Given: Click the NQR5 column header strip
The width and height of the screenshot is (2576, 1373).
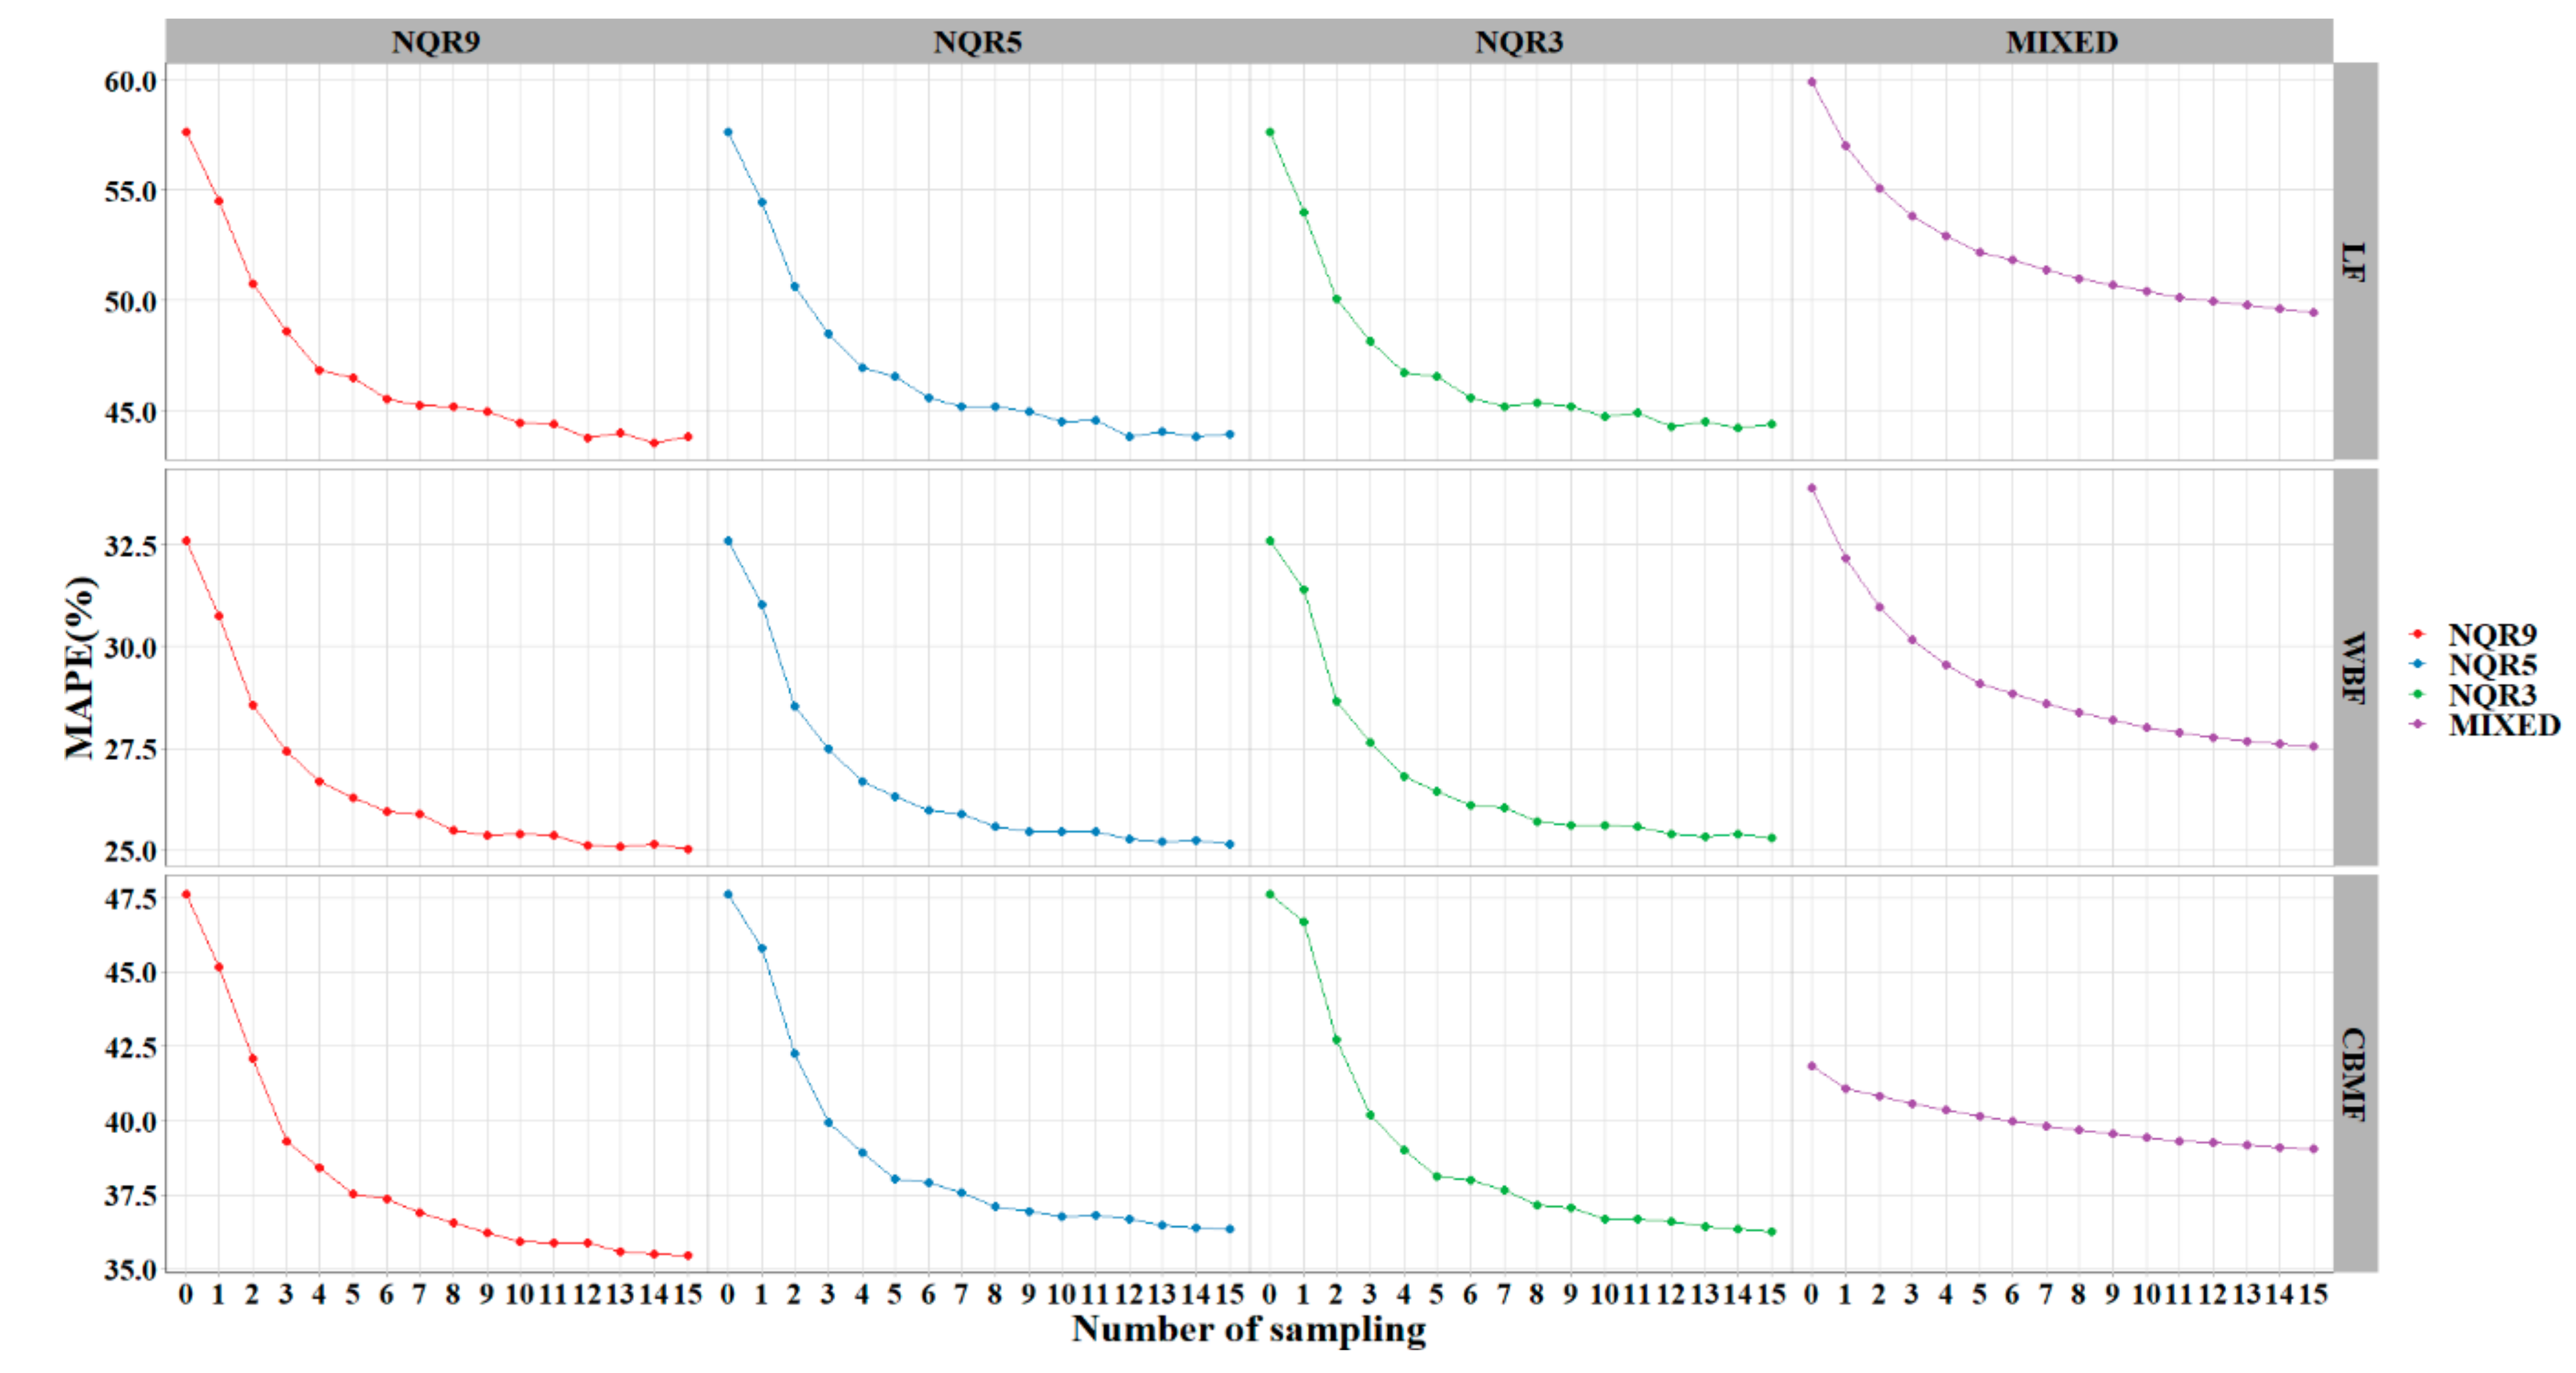Looking at the screenshot, I should [x=978, y=42].
